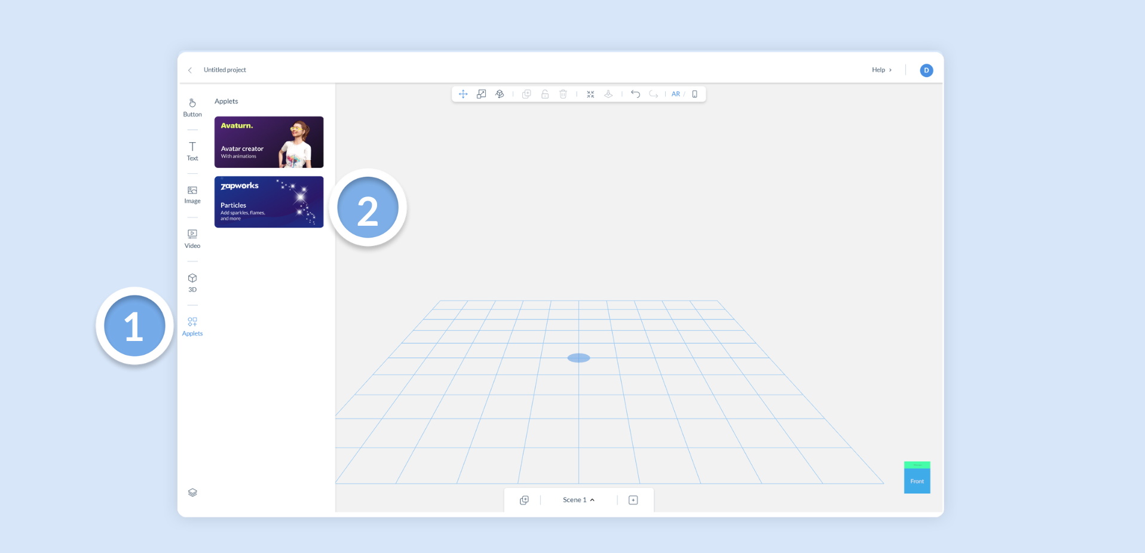Click the Front face of view cube
This screenshot has height=553, width=1145.
click(917, 481)
